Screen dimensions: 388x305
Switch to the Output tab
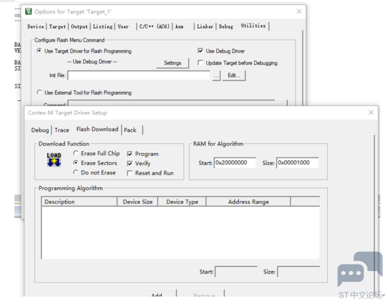79,26
